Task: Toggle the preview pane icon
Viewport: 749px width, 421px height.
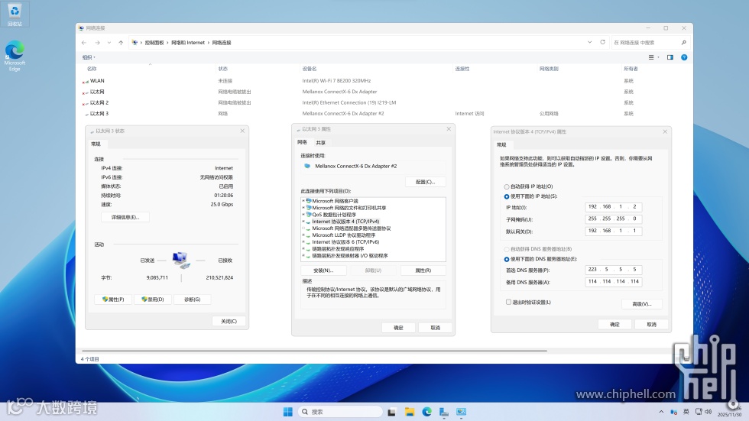Action: tap(670, 57)
